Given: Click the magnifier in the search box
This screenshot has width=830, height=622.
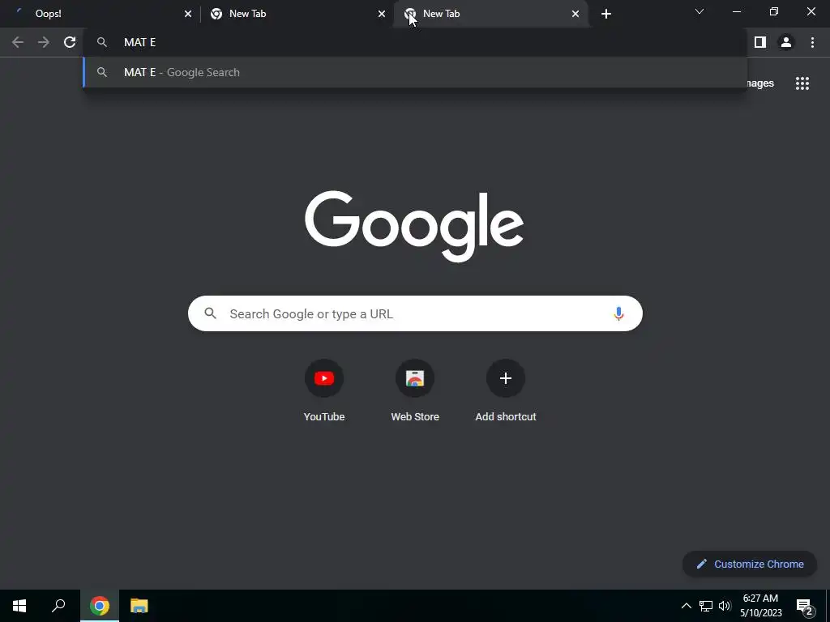Looking at the screenshot, I should [x=210, y=313].
